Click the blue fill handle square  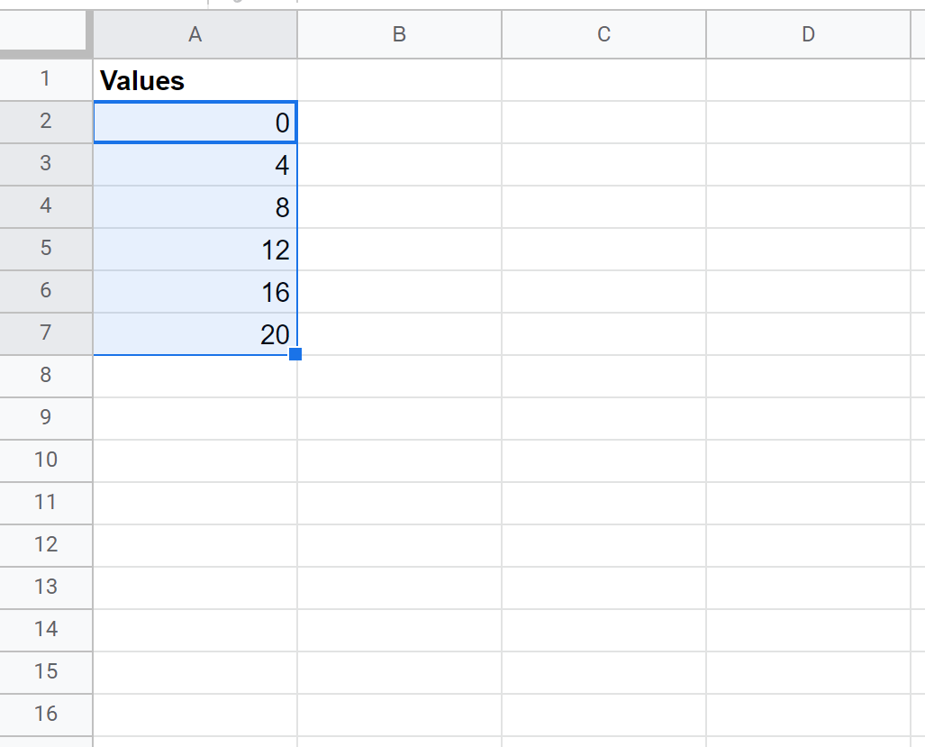click(295, 354)
